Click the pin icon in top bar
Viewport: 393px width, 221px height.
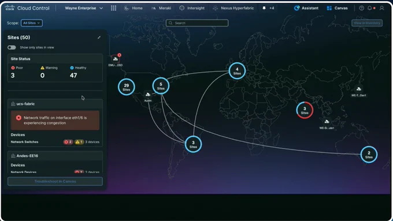[x=264, y=8]
